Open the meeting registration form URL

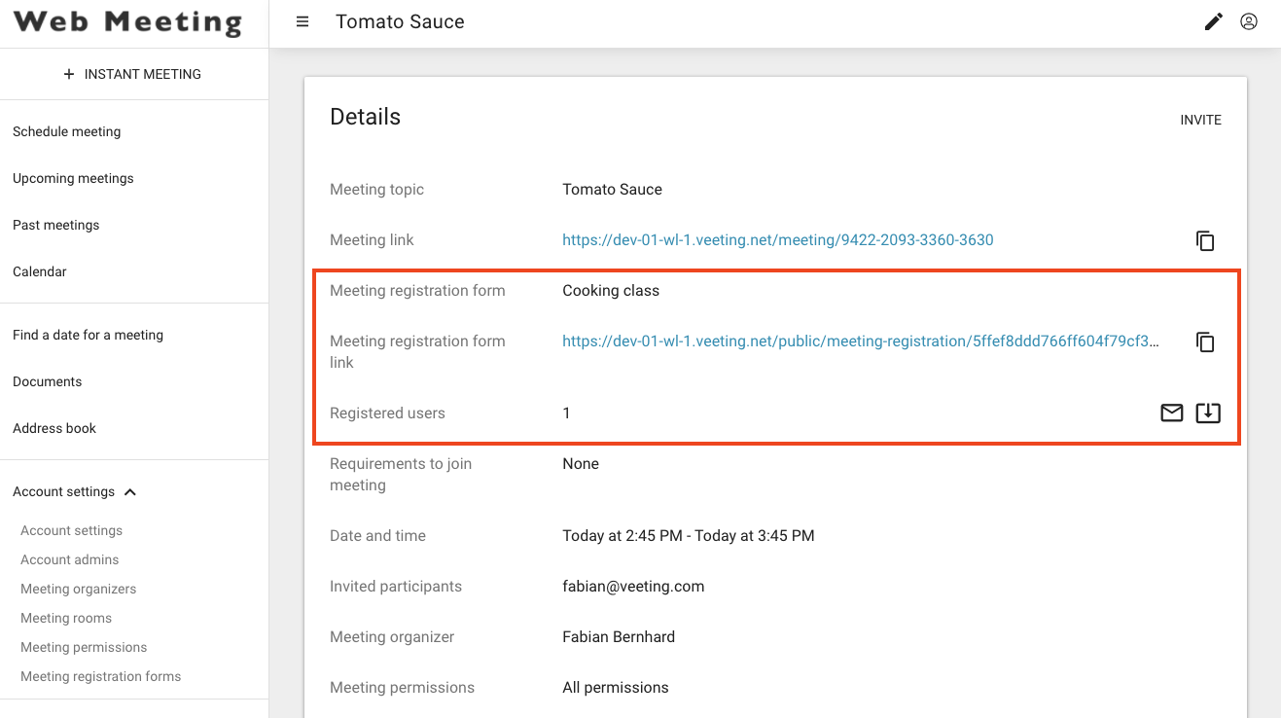pyautogui.click(x=861, y=341)
